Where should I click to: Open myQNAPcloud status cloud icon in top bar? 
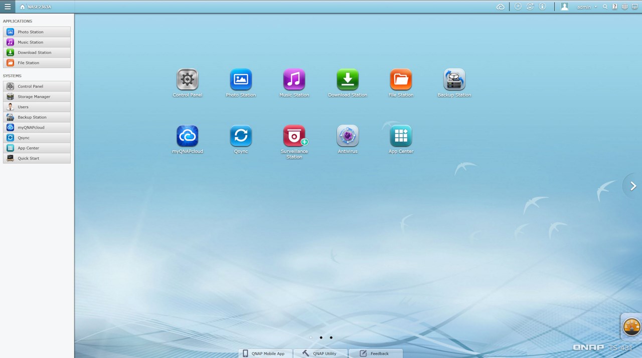501,7
